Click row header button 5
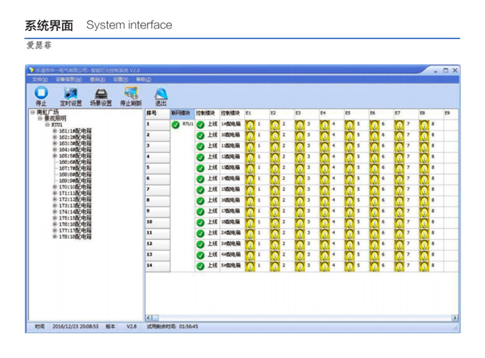Image resolution: width=485 pixels, height=358 pixels. point(158,168)
